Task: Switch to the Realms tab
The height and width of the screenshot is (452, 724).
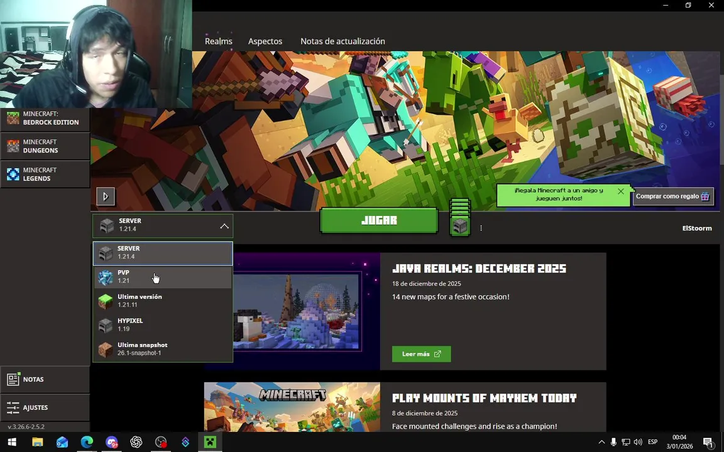Action: [x=219, y=41]
